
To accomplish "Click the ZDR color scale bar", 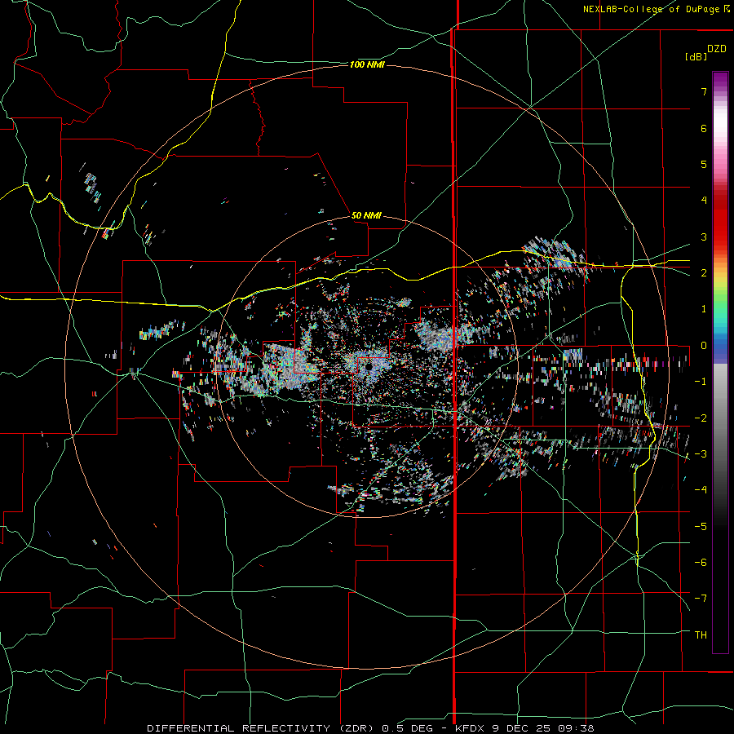I will coord(720,362).
